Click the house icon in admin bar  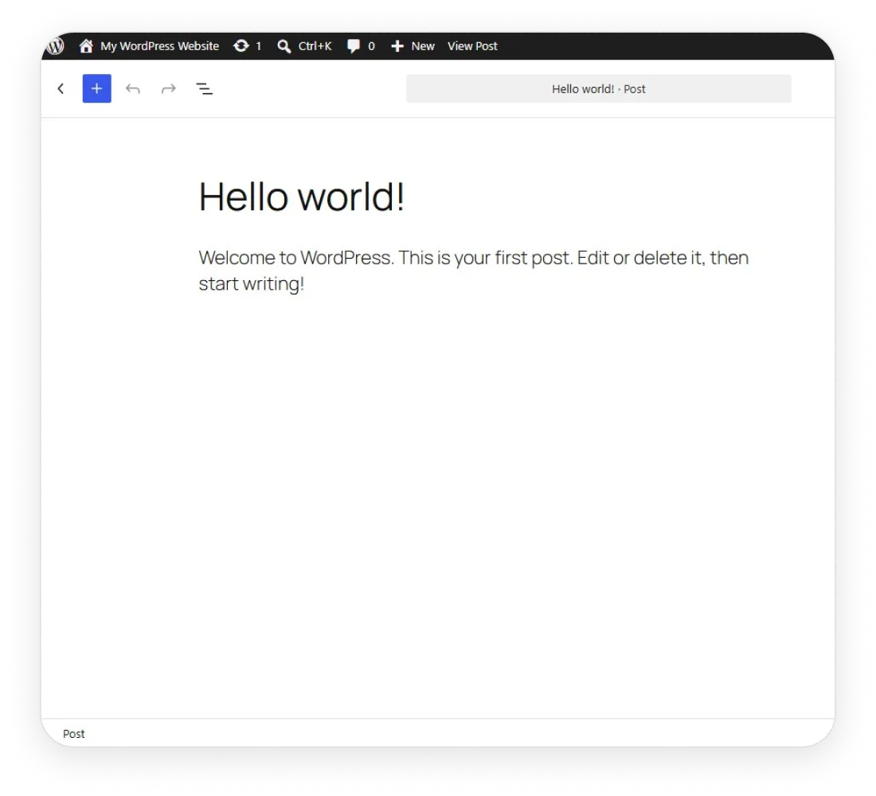tap(86, 46)
